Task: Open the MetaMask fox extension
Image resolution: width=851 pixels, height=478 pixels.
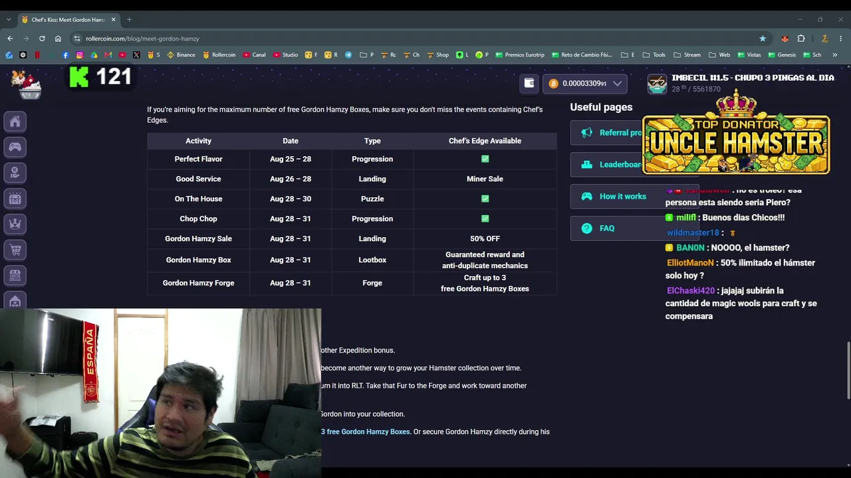Action: (x=785, y=39)
